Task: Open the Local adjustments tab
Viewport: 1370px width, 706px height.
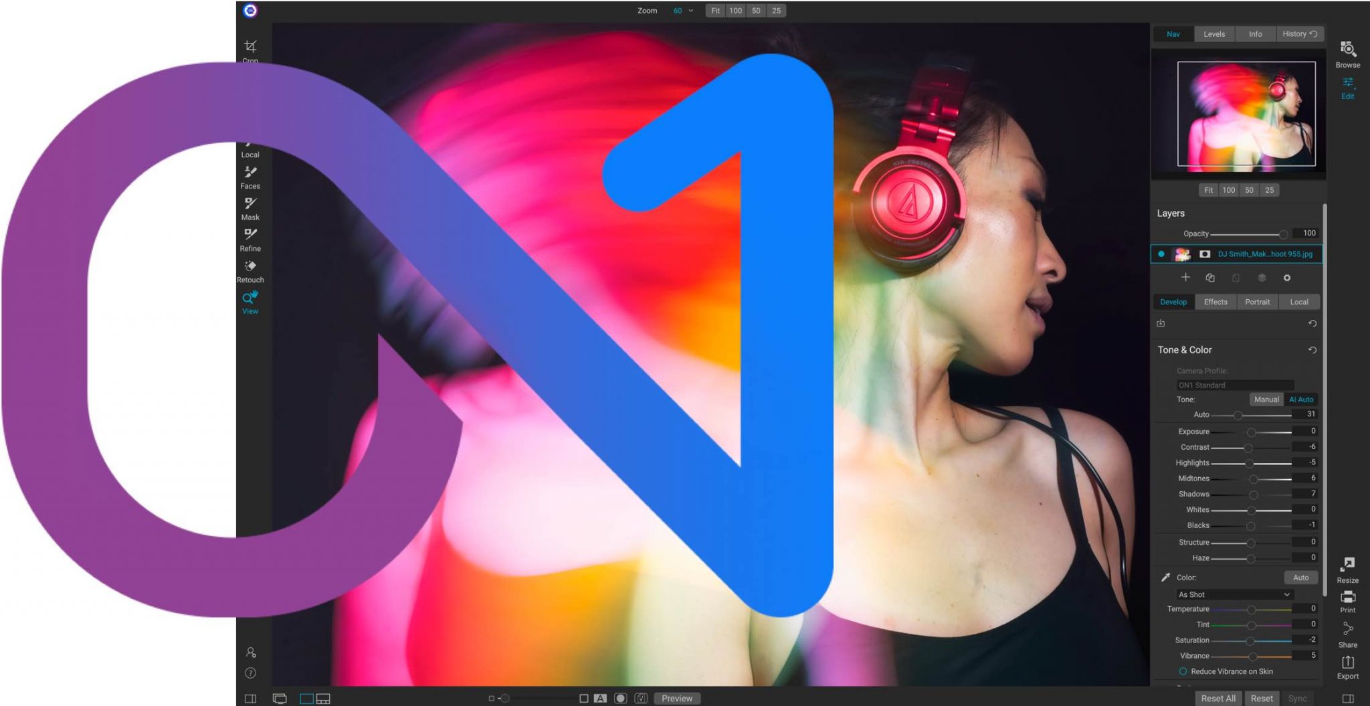Action: click(x=1299, y=302)
